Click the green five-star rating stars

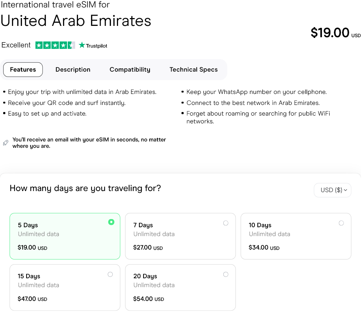55,45
